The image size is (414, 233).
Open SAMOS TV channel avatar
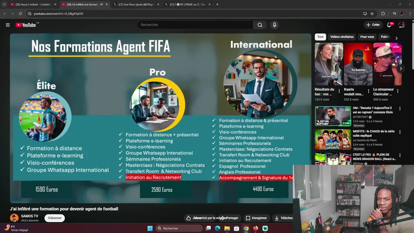click(x=14, y=218)
